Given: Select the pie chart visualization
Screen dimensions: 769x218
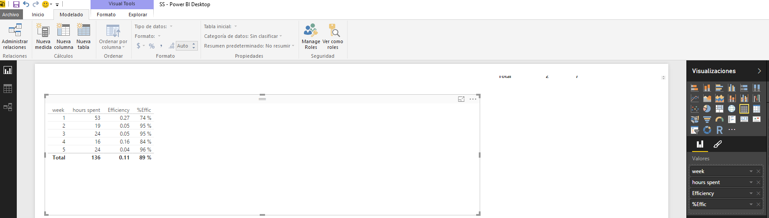Looking at the screenshot, I should [x=707, y=109].
